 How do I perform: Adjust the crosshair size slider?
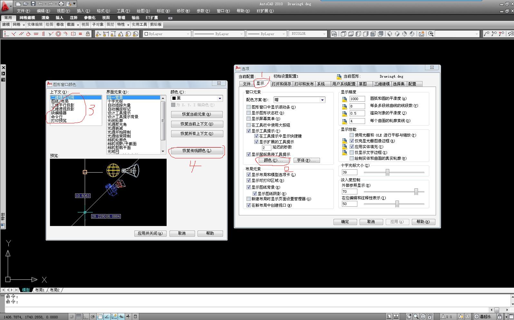pyautogui.click(x=387, y=173)
